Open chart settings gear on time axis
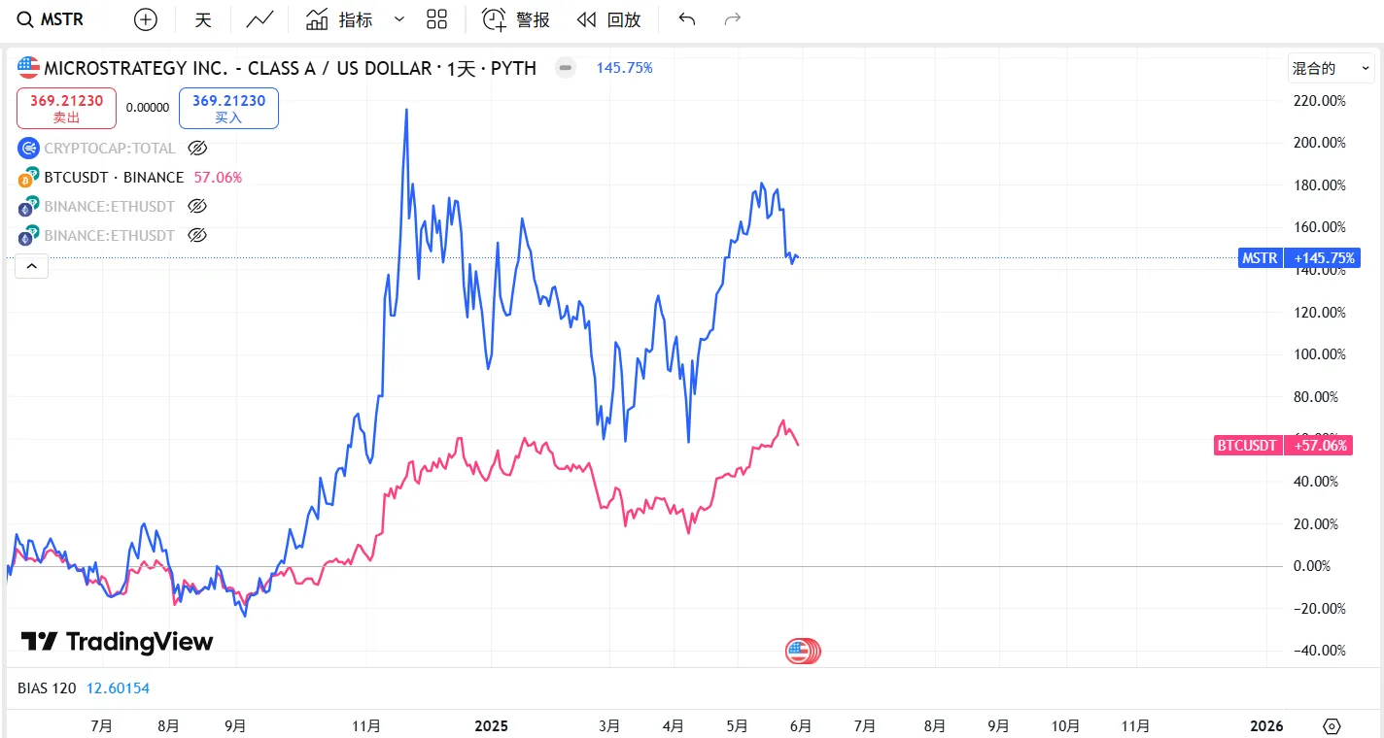Viewport: 1384px width, 738px height. [1332, 726]
